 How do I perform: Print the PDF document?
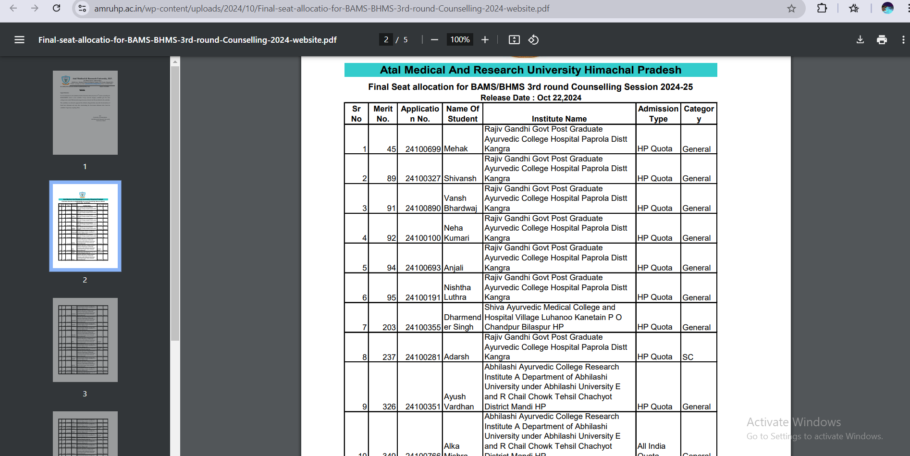[882, 40]
